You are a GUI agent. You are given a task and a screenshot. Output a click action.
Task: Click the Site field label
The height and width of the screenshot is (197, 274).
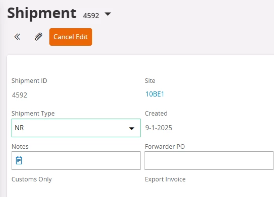pos(150,81)
